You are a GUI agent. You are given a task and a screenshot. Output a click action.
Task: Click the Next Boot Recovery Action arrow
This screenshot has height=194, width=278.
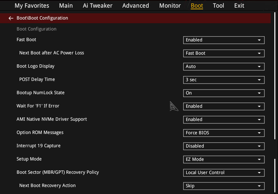pos(259,186)
